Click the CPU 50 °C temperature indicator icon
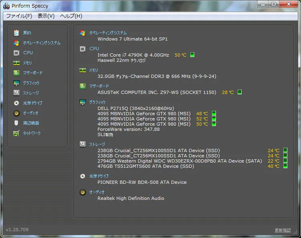Image resolution: width=301 pixels, height=238 pixels. coord(192,55)
